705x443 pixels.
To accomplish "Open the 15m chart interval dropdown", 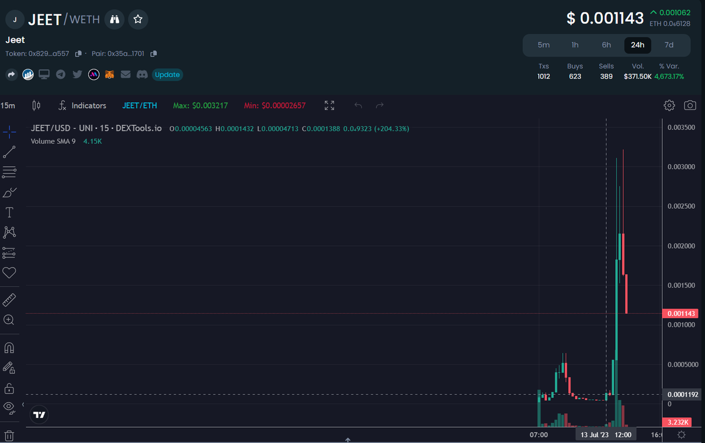I will click(8, 106).
